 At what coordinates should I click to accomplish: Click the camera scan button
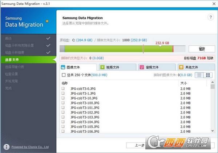tap(202, 49)
